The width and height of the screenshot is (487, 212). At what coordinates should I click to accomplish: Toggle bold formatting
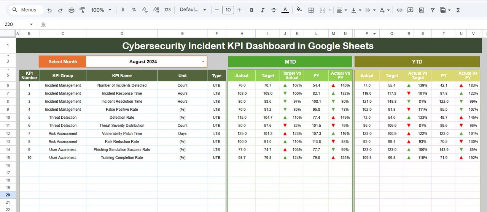pos(251,10)
